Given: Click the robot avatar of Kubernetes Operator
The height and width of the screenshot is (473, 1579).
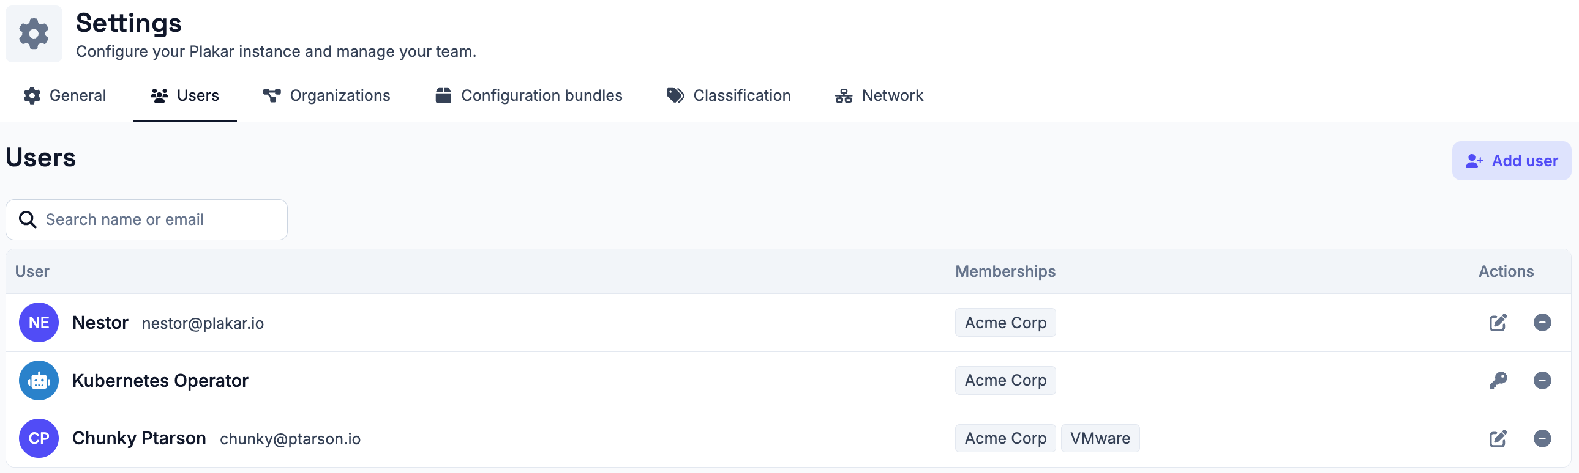Looking at the screenshot, I should tap(39, 381).
